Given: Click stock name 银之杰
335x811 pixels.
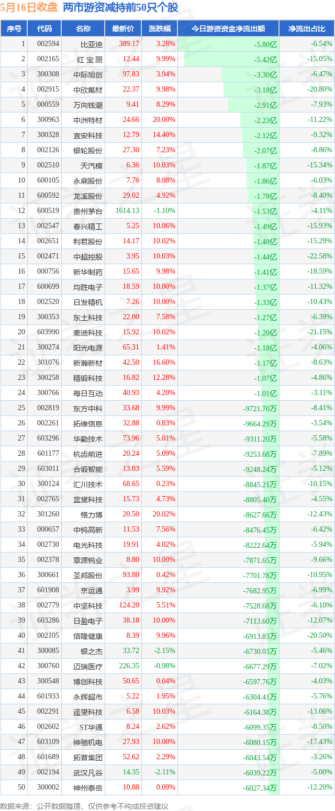Looking at the screenshot, I should pos(92,651).
